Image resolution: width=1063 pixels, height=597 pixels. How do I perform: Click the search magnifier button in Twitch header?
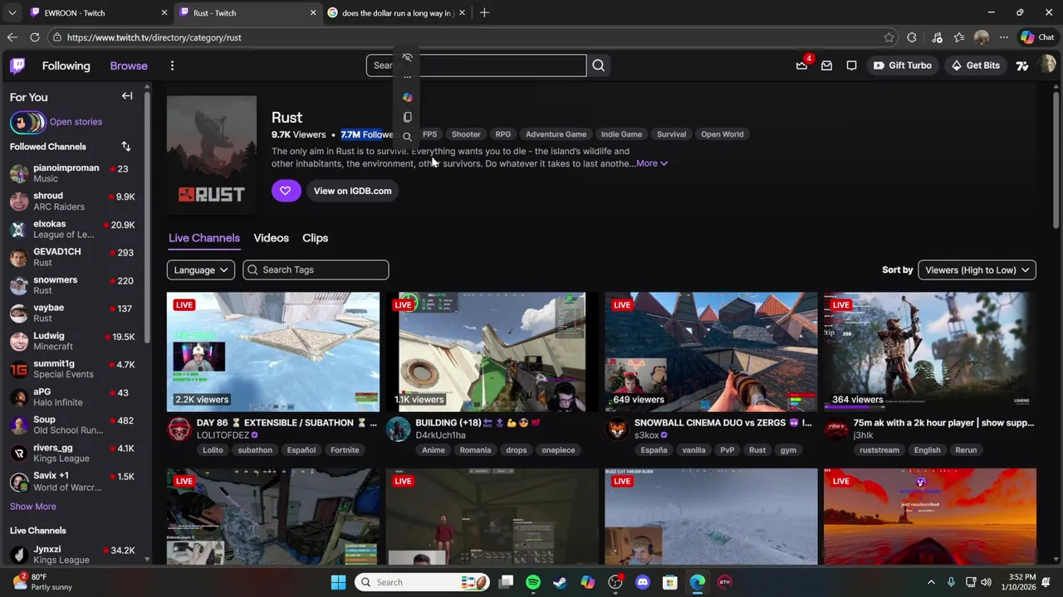(598, 66)
